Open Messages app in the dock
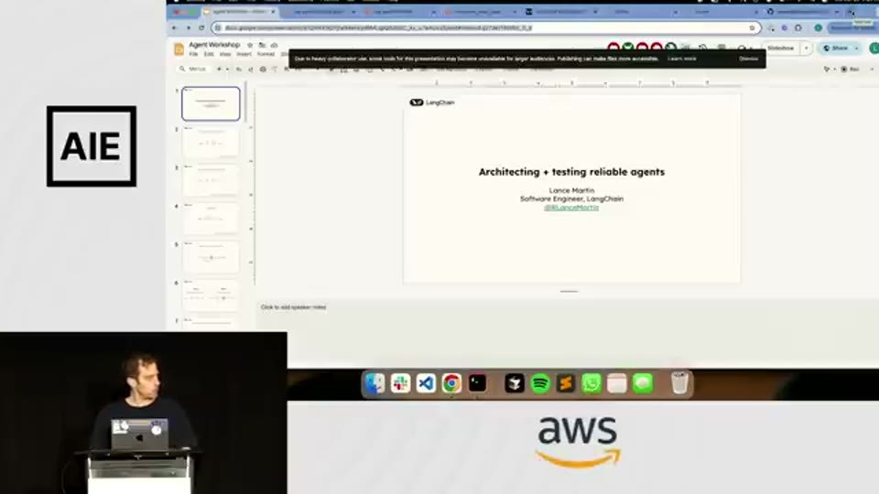Screen dimensions: 879x494 pyautogui.click(x=643, y=383)
